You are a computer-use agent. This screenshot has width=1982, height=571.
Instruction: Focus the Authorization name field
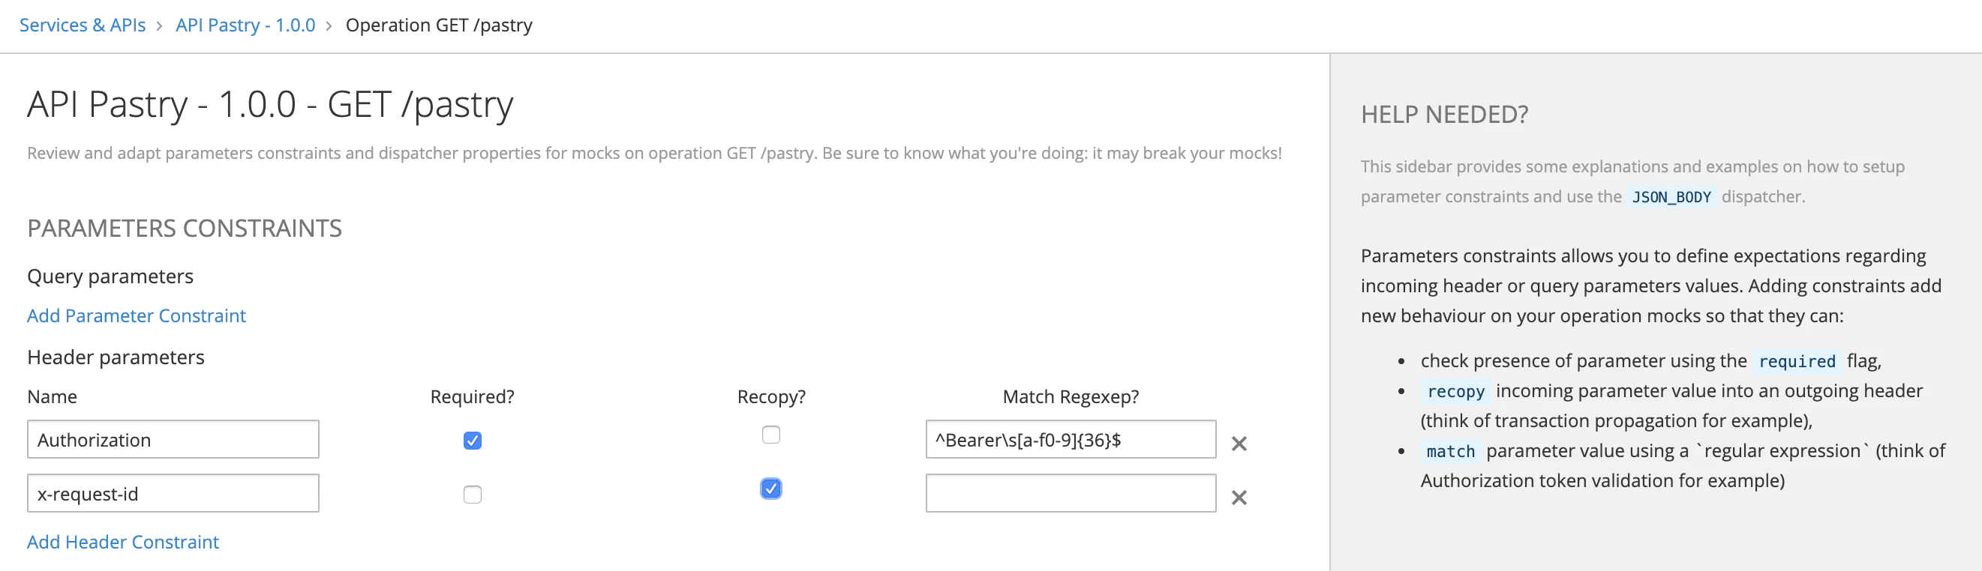[173, 440]
